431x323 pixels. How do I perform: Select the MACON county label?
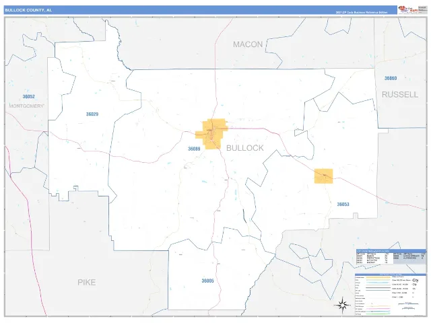[x=248, y=44]
